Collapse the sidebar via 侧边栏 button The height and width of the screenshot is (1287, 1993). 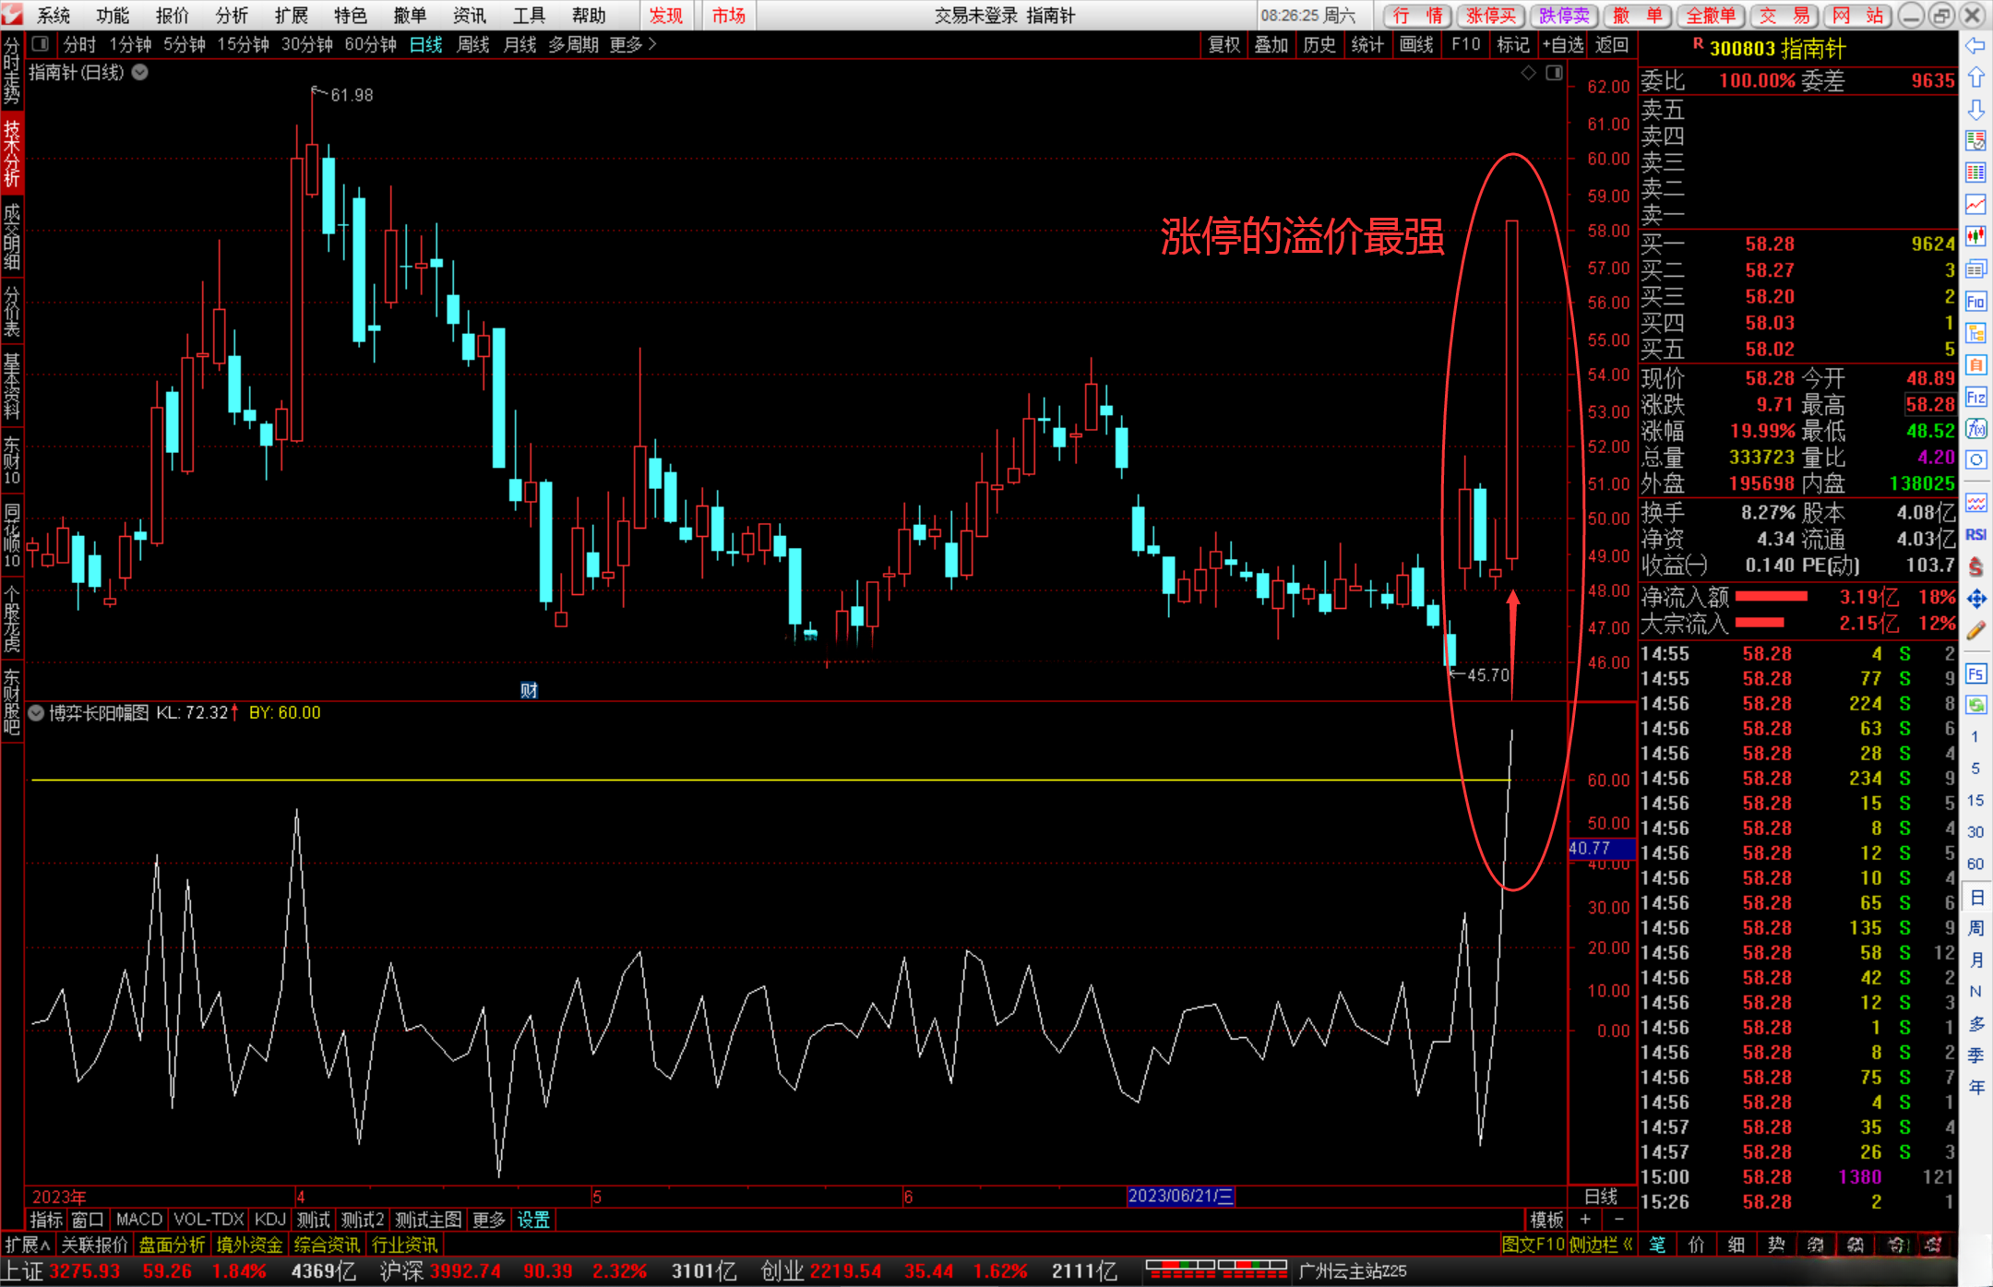1600,1245
